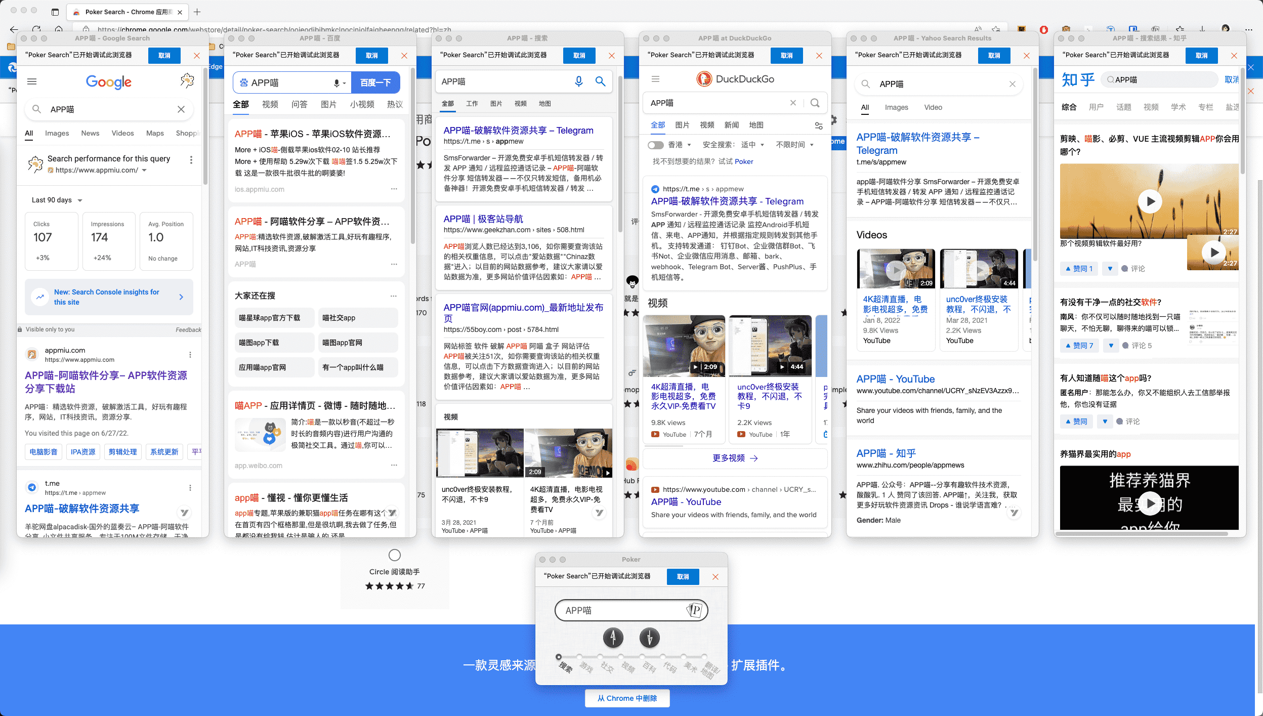
Task: Switch to DuckDuckGo 新闻 tab
Action: tap(732, 125)
